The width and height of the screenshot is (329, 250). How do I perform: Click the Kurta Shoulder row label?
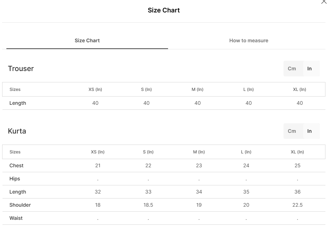pos(20,205)
